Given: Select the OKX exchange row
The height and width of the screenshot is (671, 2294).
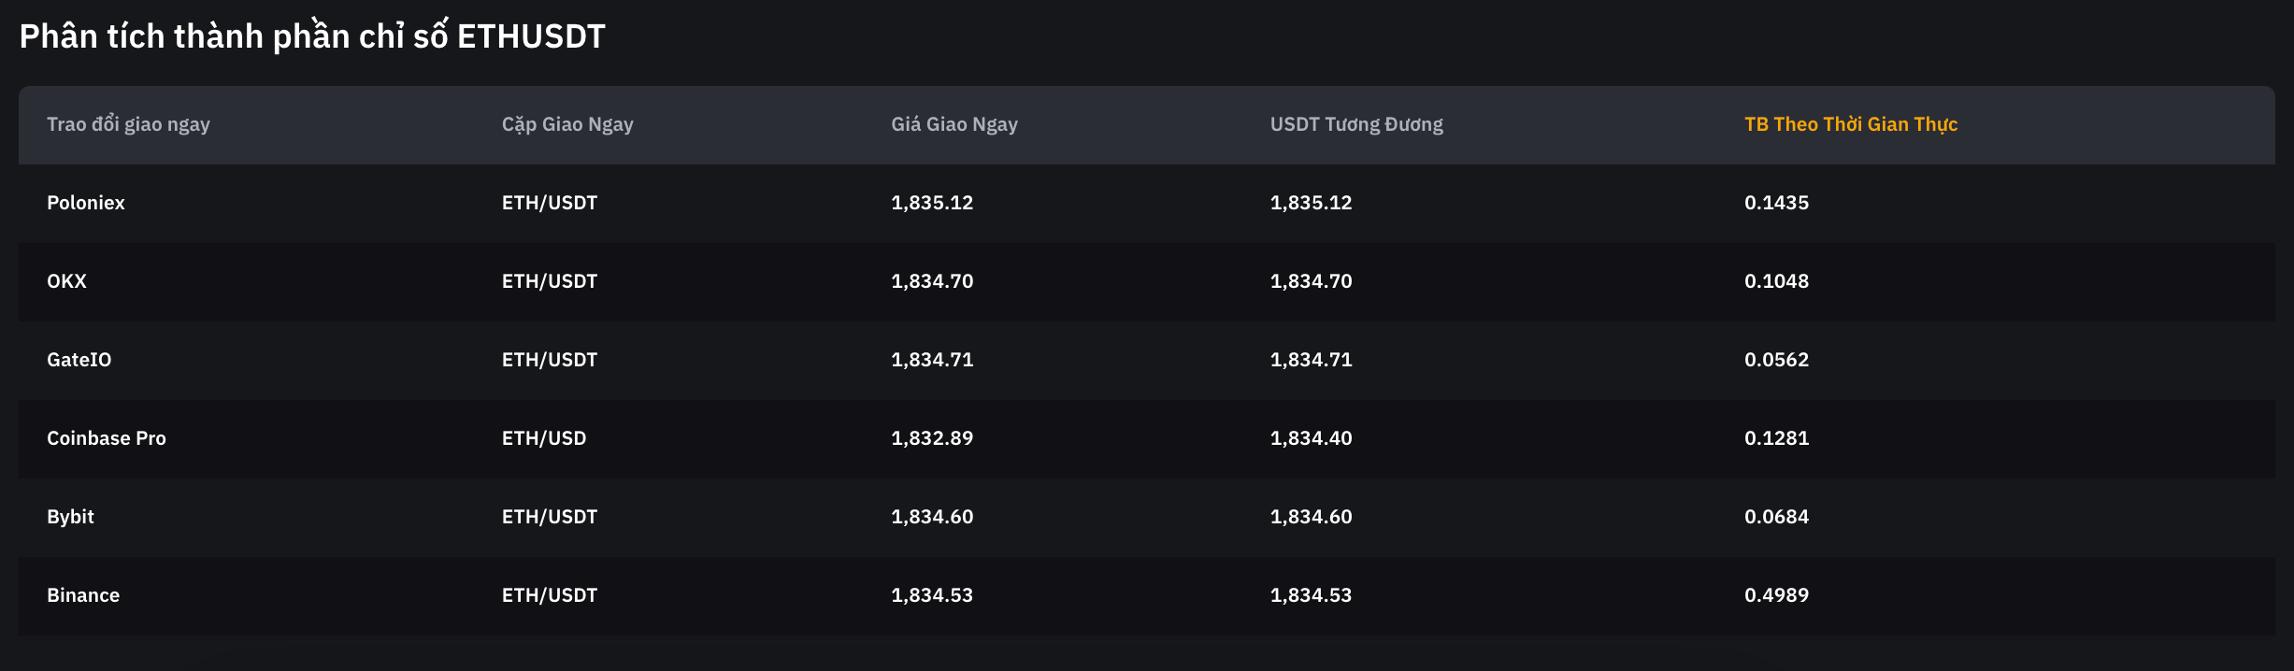Looking at the screenshot, I should coord(66,281).
